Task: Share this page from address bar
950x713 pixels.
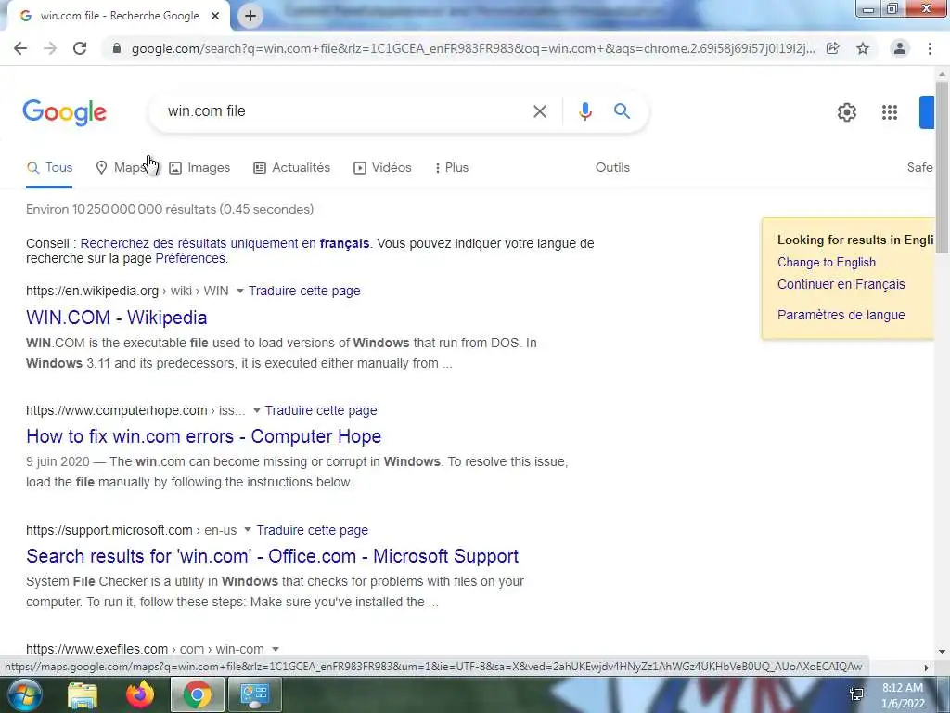Action: click(x=833, y=48)
